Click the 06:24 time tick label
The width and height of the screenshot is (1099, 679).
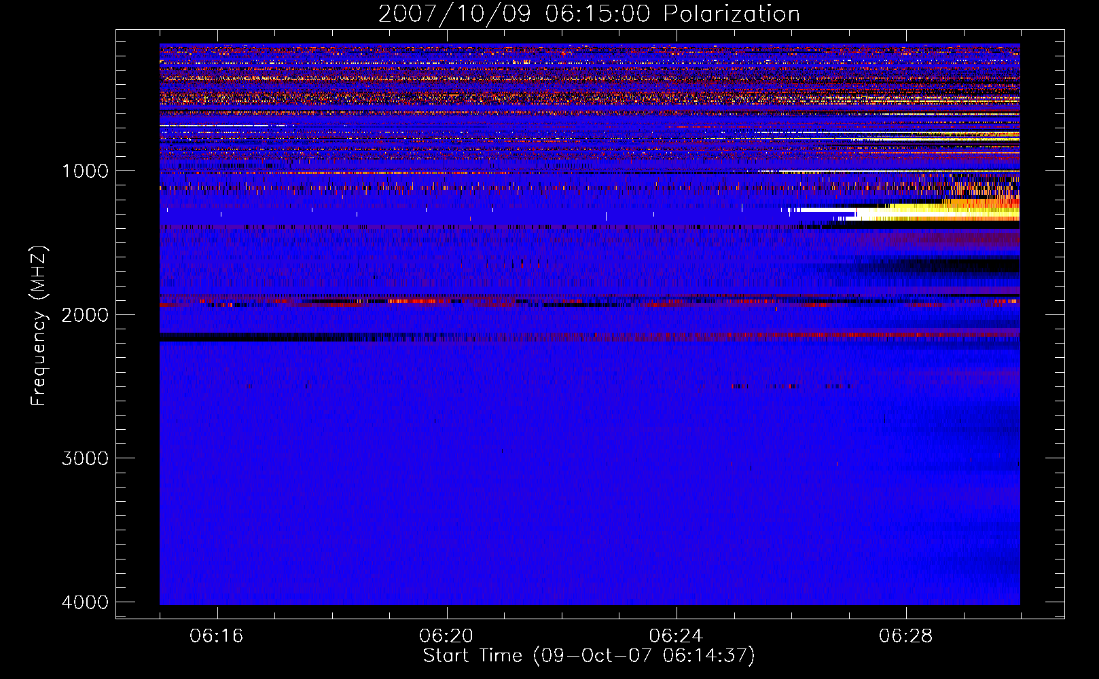pyautogui.click(x=676, y=636)
